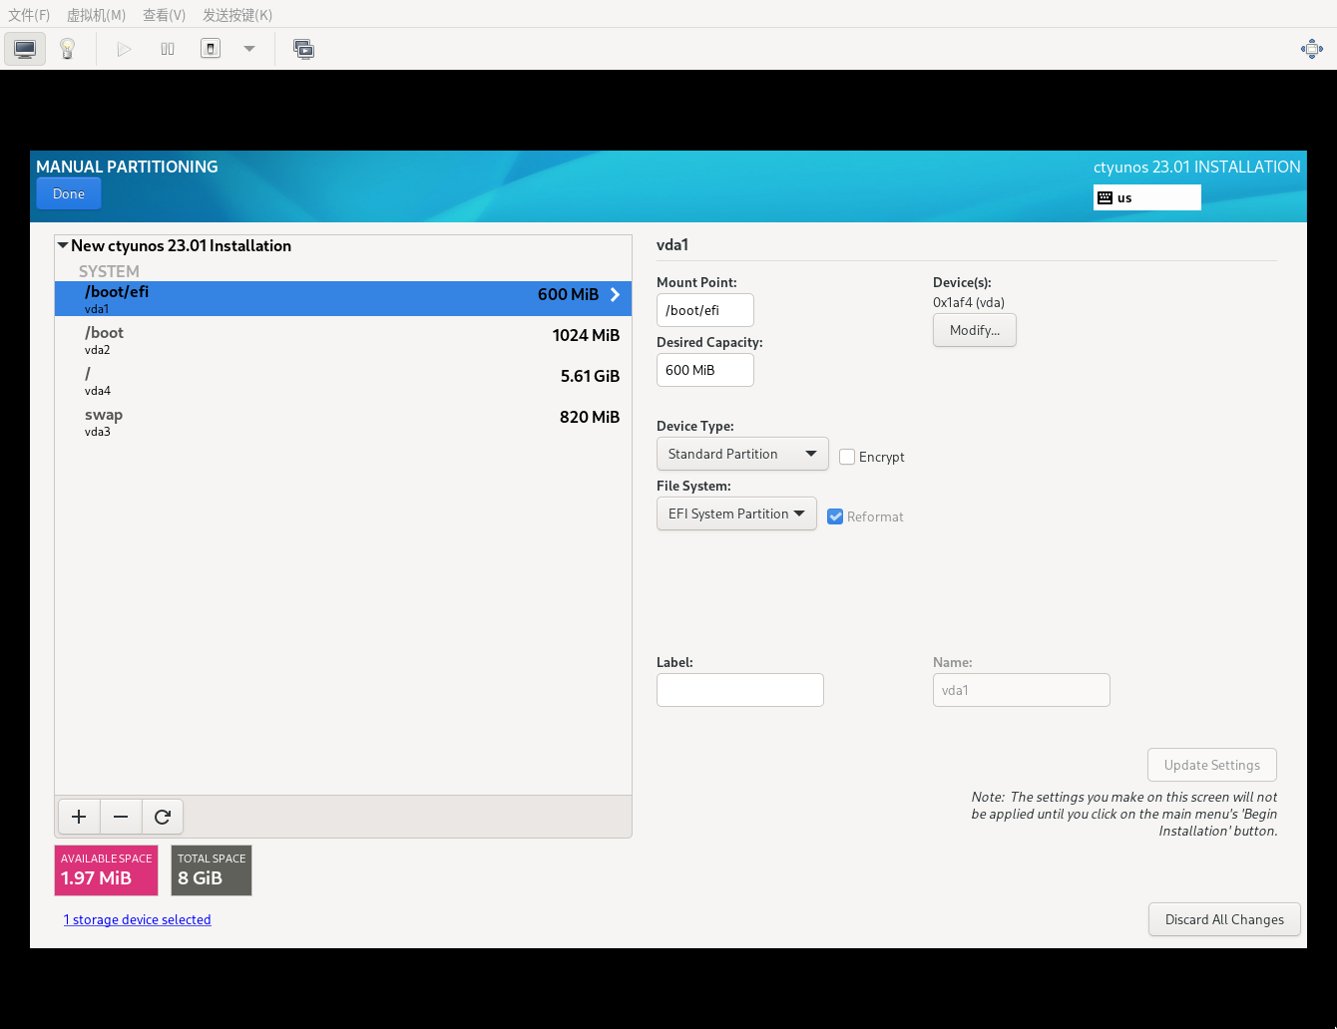Show virtual hardware details lightbulb icon
This screenshot has height=1029, width=1337.
67,49
